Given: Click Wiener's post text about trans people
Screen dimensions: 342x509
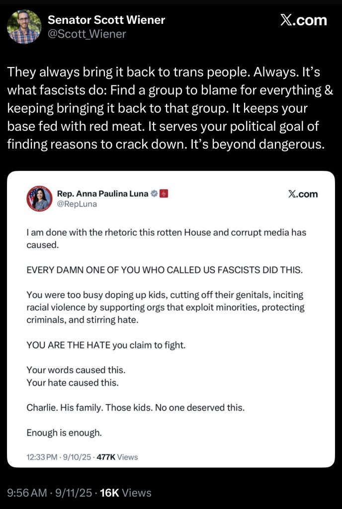Looking at the screenshot, I should 164,108.
